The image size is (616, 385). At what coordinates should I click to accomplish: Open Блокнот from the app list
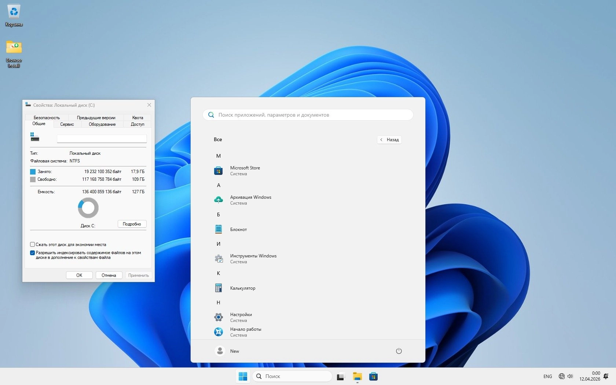[x=238, y=229]
